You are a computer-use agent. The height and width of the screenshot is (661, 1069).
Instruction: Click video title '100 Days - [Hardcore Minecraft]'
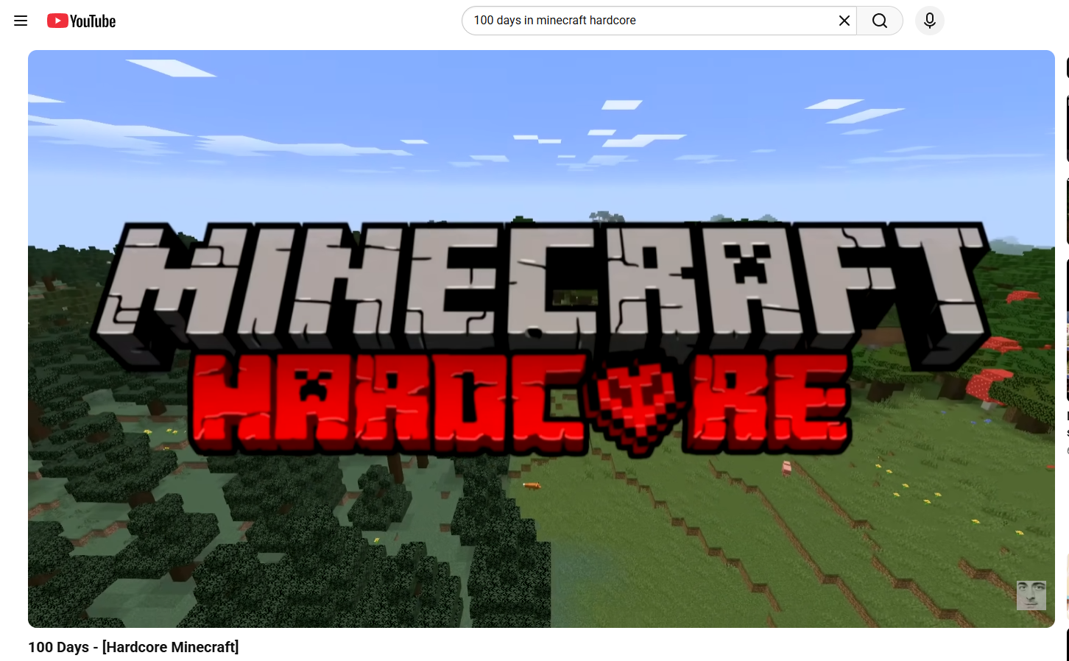coord(133,647)
